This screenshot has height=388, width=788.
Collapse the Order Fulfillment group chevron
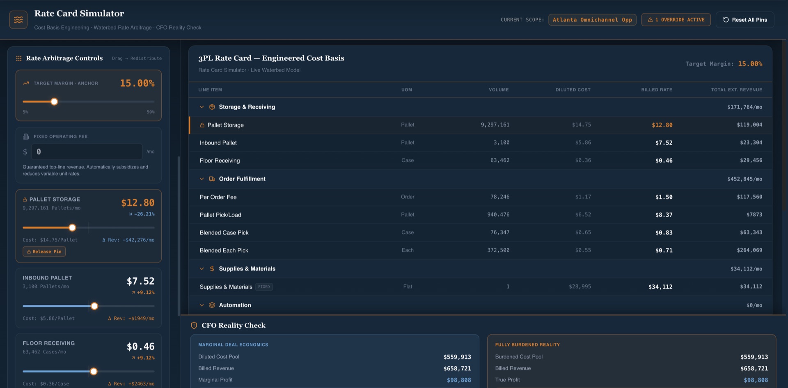point(202,179)
